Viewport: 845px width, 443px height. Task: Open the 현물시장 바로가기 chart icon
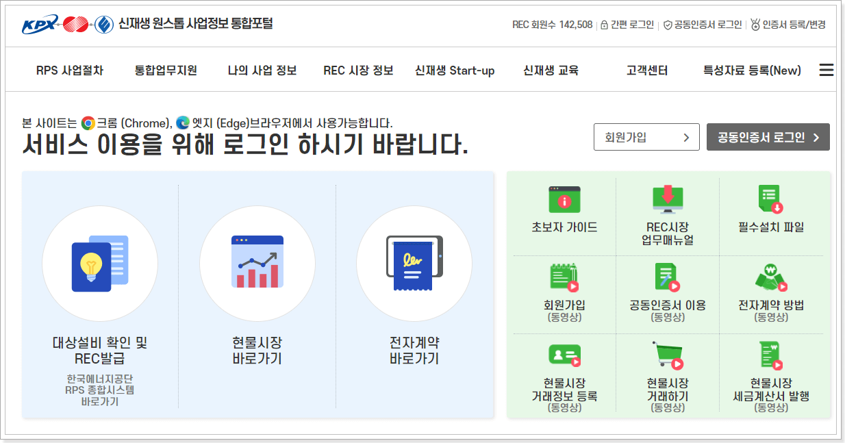257,264
